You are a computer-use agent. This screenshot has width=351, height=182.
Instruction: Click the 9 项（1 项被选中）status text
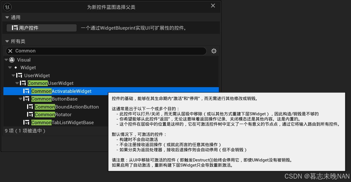[25, 131]
